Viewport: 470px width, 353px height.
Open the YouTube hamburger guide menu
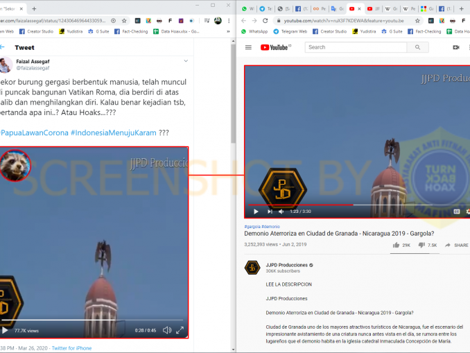(x=248, y=47)
